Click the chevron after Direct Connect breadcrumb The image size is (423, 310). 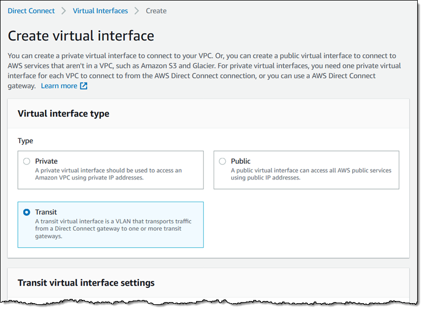pos(64,11)
